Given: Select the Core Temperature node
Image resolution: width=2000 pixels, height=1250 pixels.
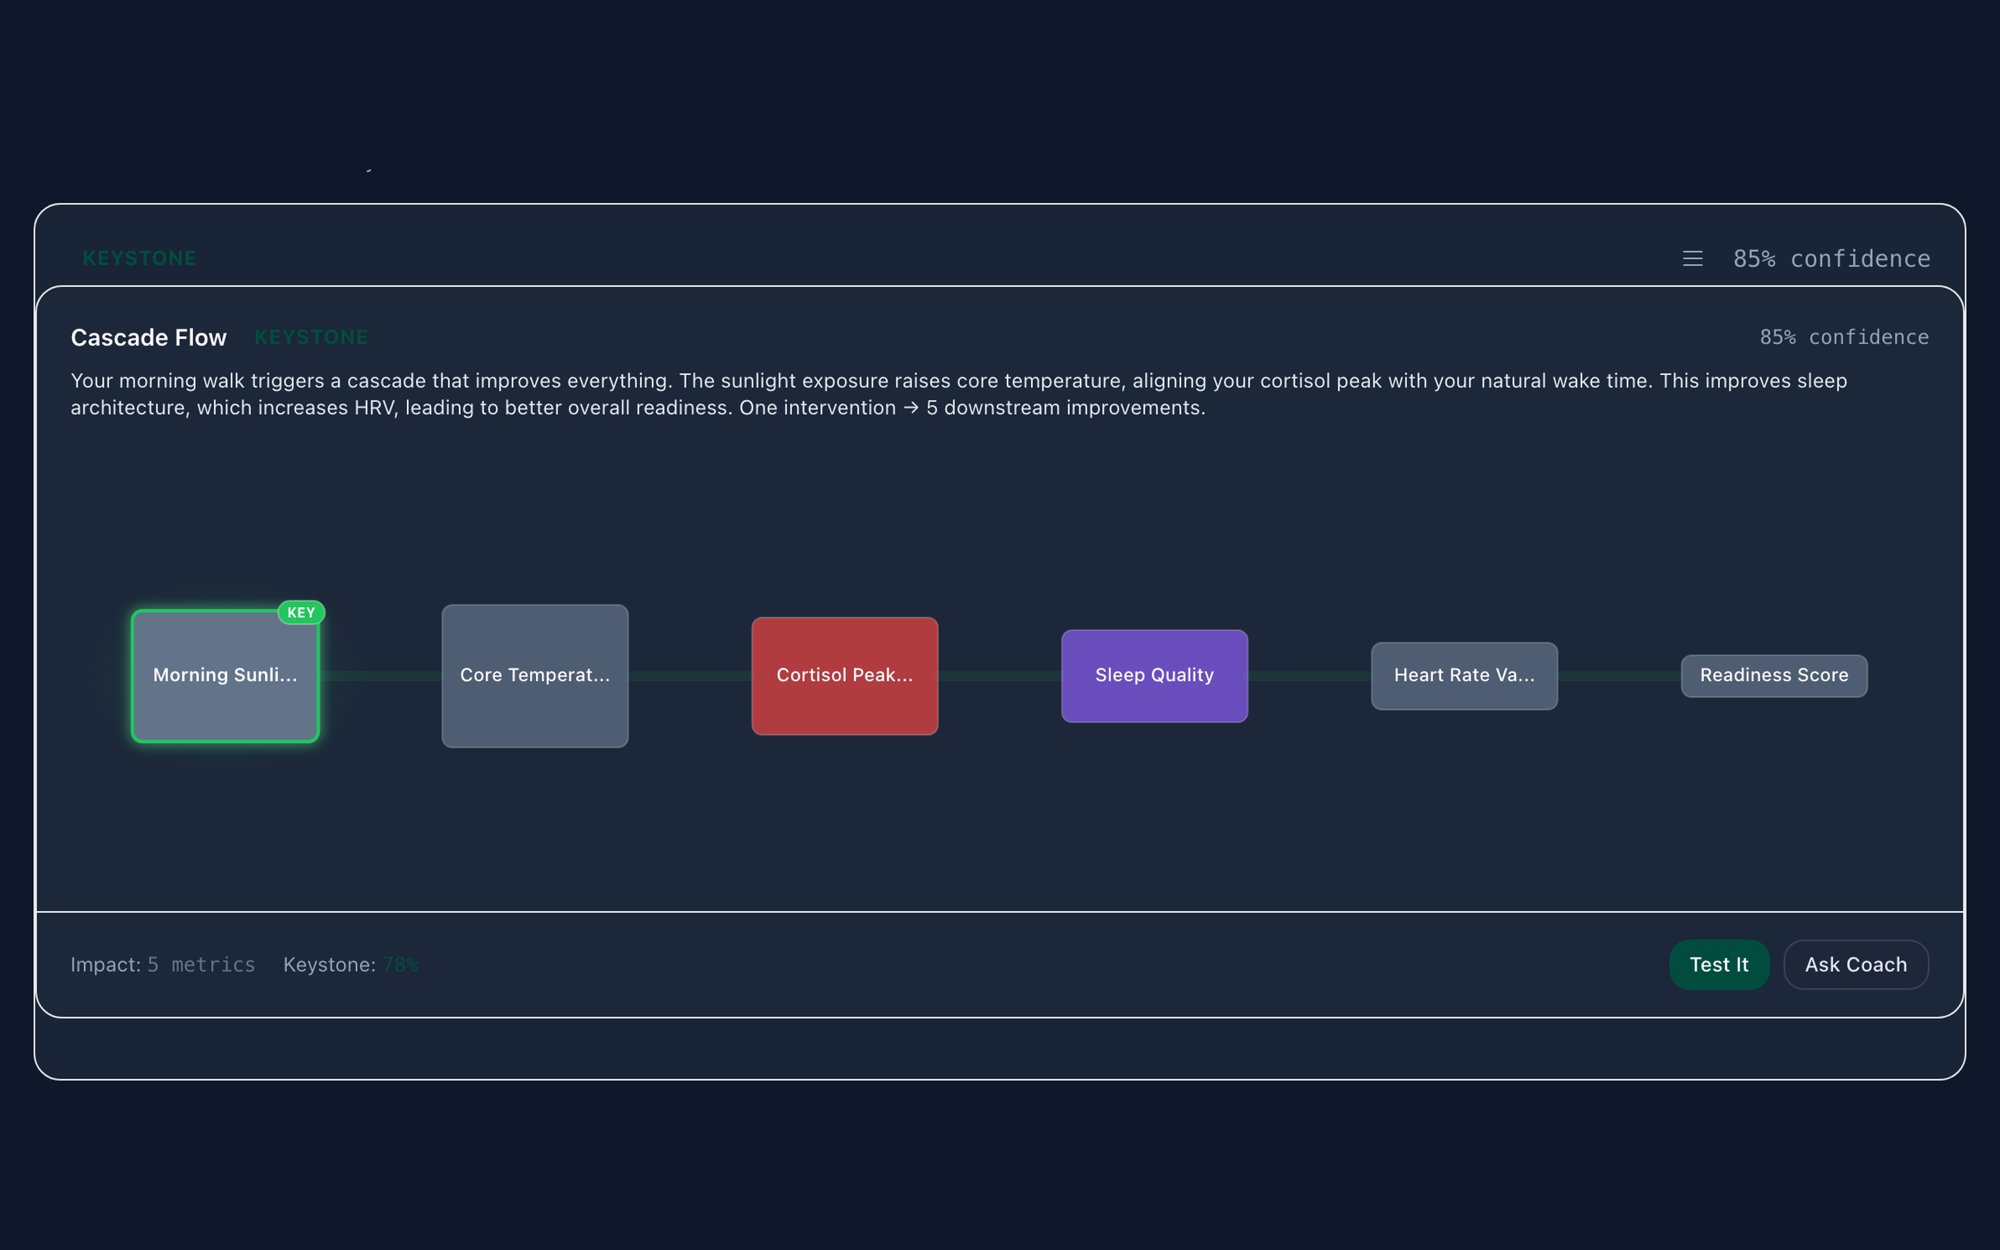Looking at the screenshot, I should pos(535,676).
